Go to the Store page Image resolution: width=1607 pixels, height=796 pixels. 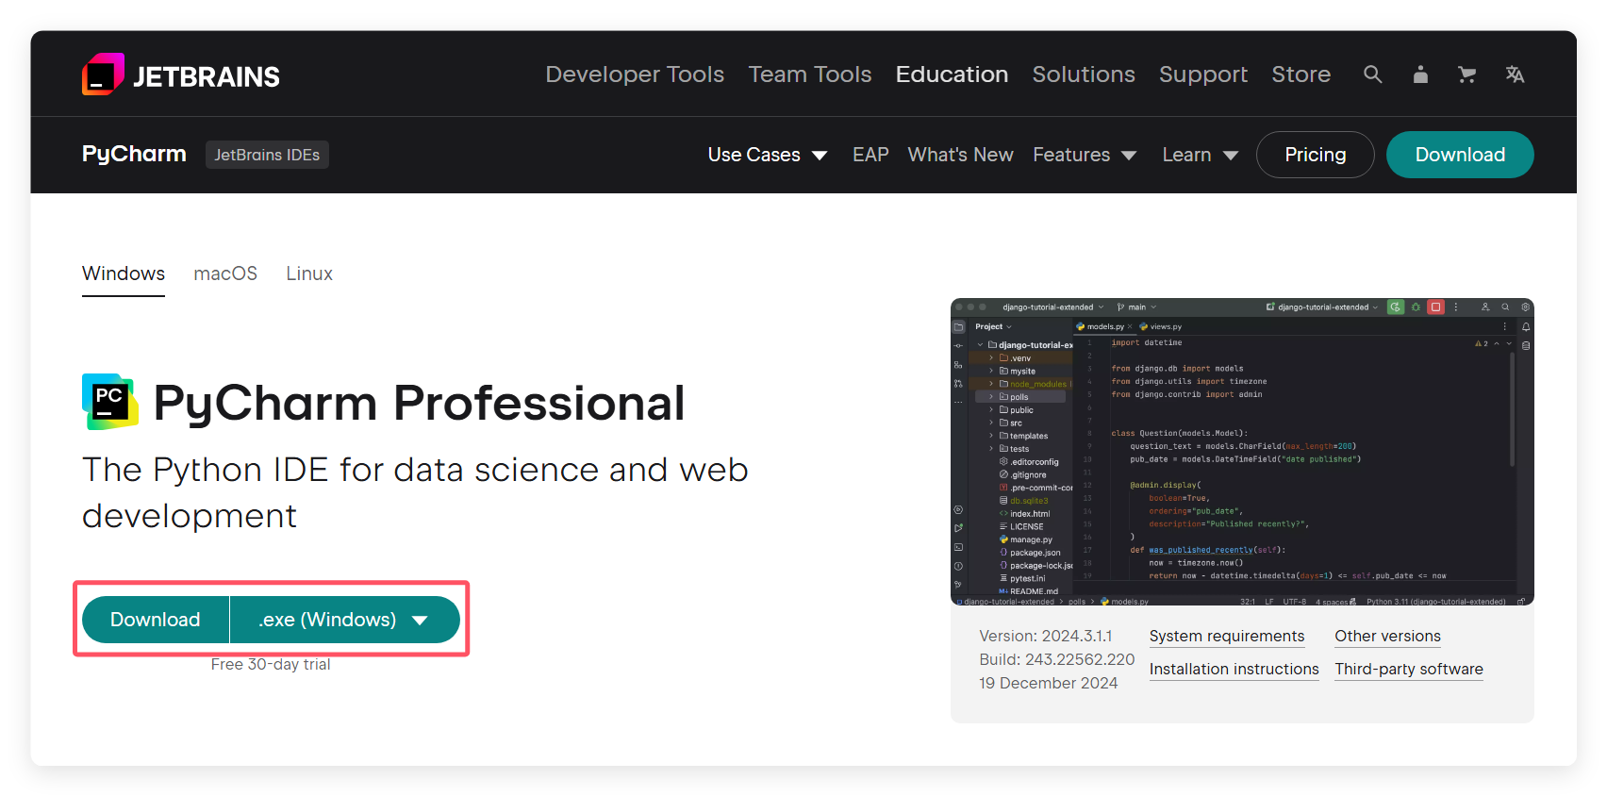[1301, 75]
